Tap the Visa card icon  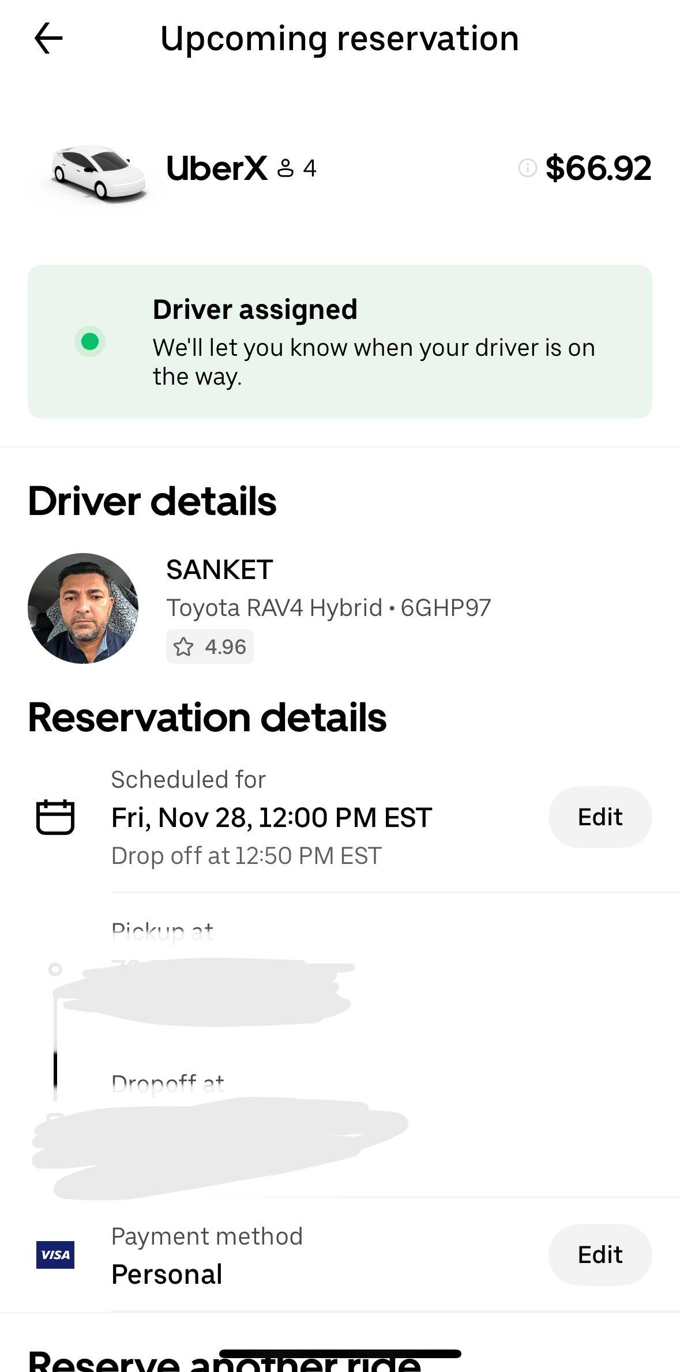(x=55, y=1254)
